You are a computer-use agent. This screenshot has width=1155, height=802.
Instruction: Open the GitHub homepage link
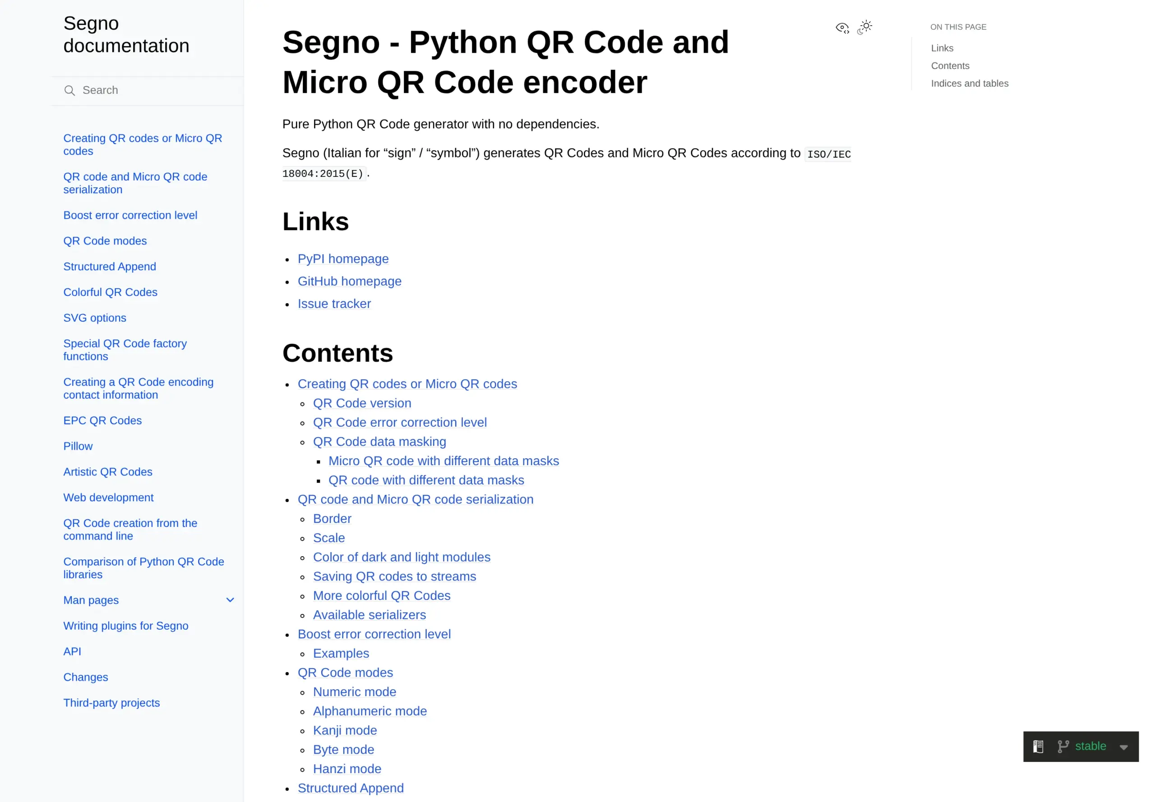coord(349,281)
